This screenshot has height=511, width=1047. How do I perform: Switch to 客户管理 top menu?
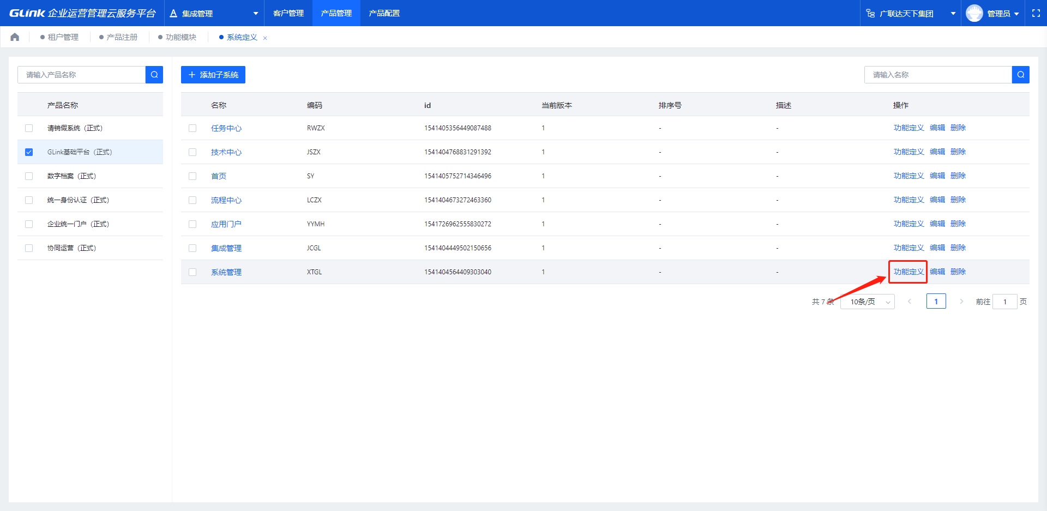pyautogui.click(x=288, y=13)
